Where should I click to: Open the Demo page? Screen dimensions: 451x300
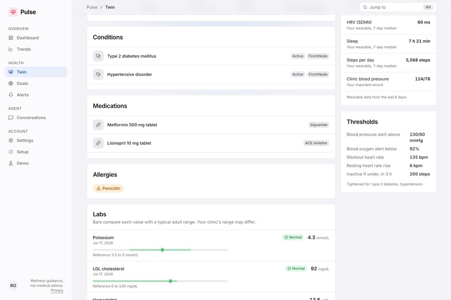pos(36,163)
